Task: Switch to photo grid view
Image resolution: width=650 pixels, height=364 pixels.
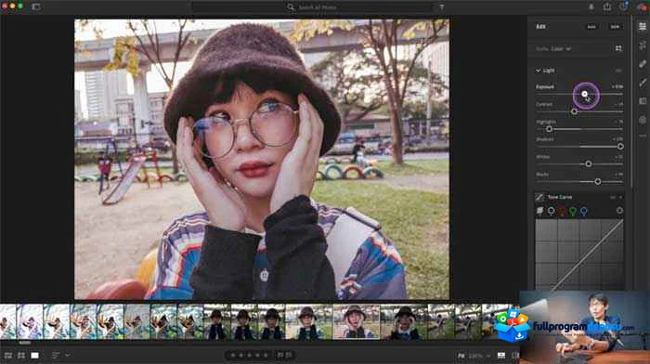Action: (8, 356)
